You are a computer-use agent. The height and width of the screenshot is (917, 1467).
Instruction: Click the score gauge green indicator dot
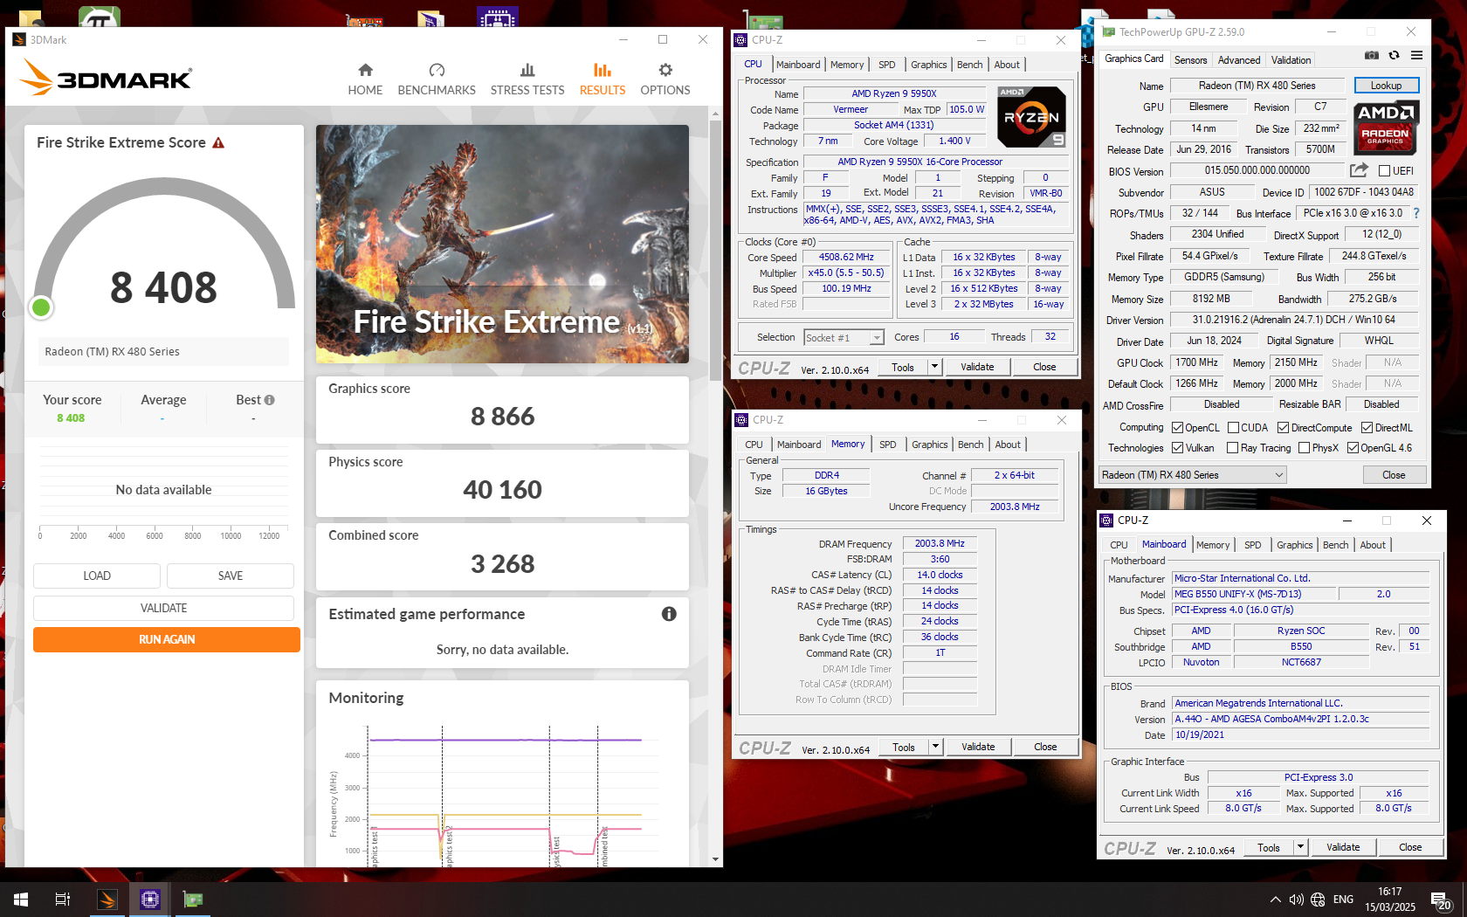[x=41, y=307]
